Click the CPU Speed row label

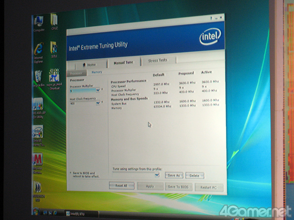point(118,86)
